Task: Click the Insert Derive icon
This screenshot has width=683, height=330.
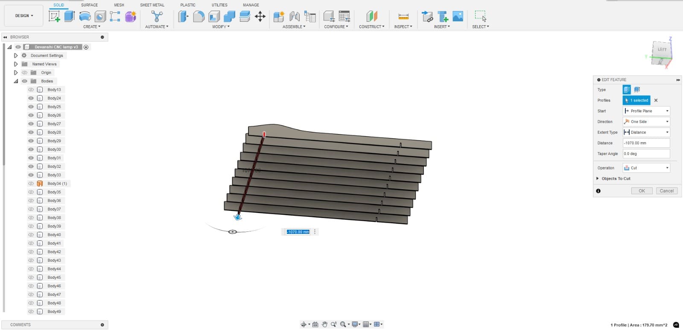Action: click(x=427, y=16)
